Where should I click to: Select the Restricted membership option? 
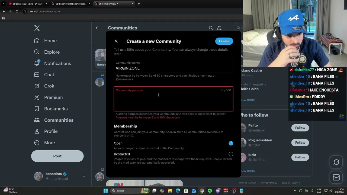pyautogui.click(x=231, y=154)
